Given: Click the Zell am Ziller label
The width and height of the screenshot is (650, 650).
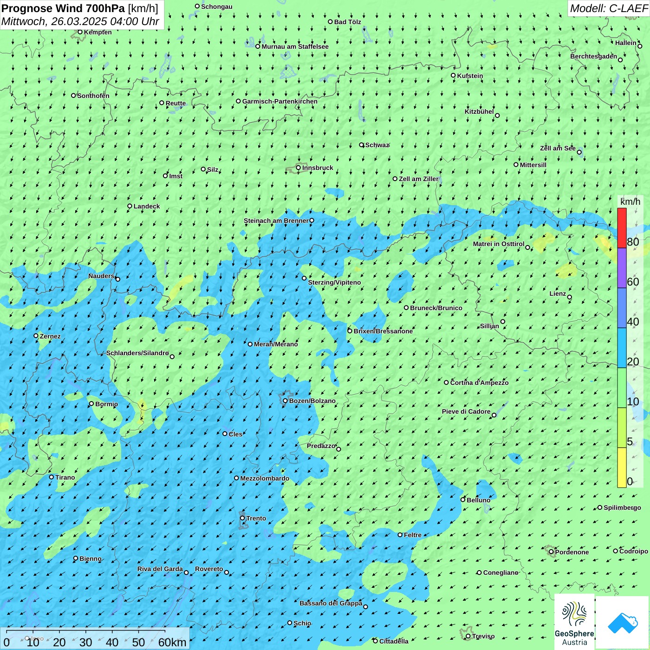Looking at the screenshot, I should click(419, 179).
